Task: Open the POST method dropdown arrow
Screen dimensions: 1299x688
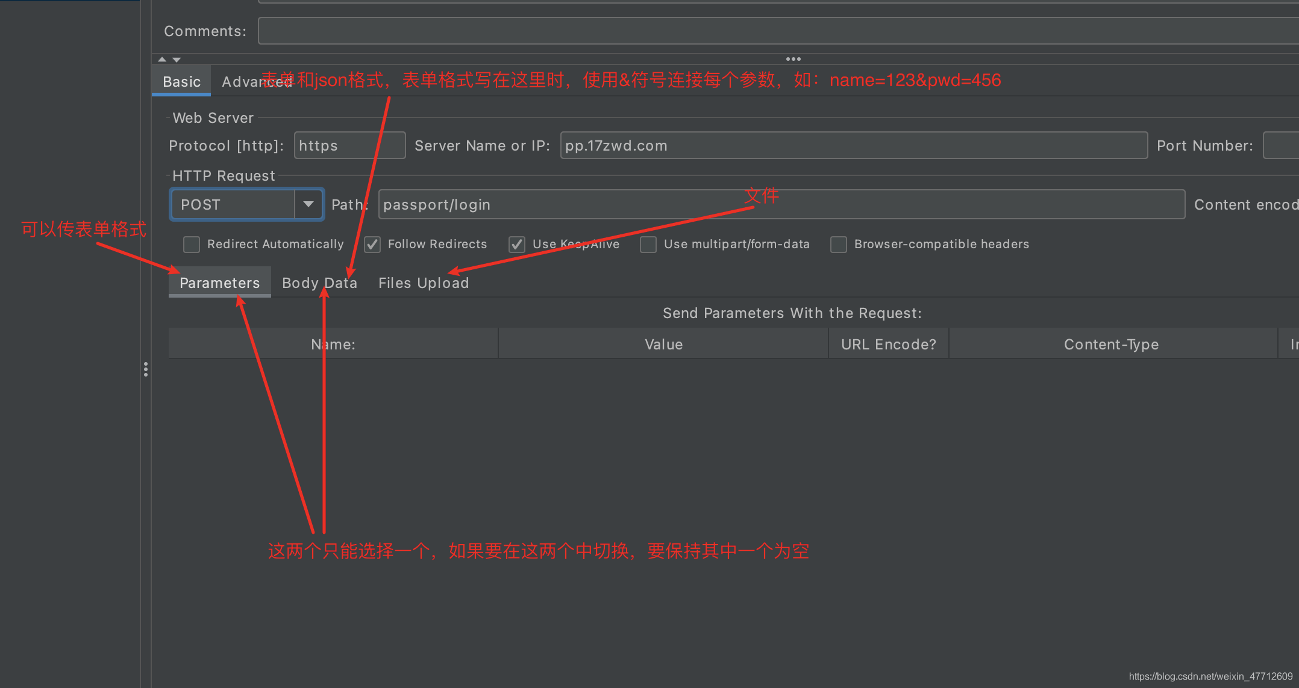Action: click(308, 205)
